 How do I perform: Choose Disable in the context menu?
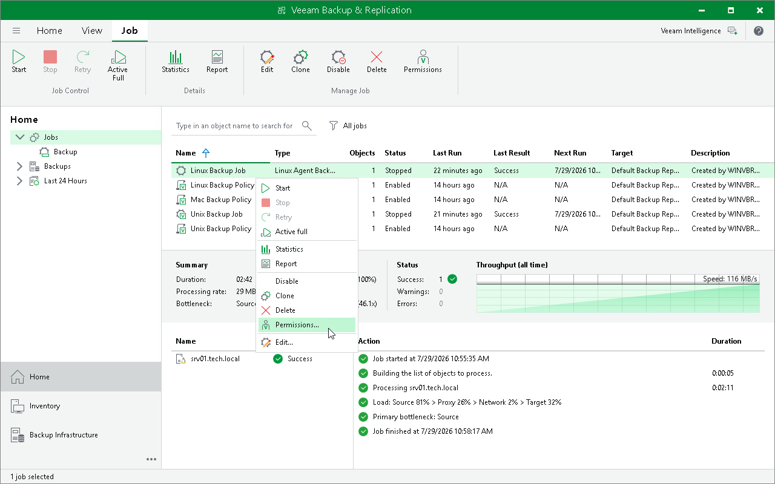[307, 281]
